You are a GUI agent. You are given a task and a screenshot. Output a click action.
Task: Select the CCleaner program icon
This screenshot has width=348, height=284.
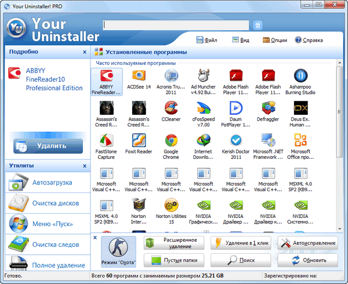point(171,108)
